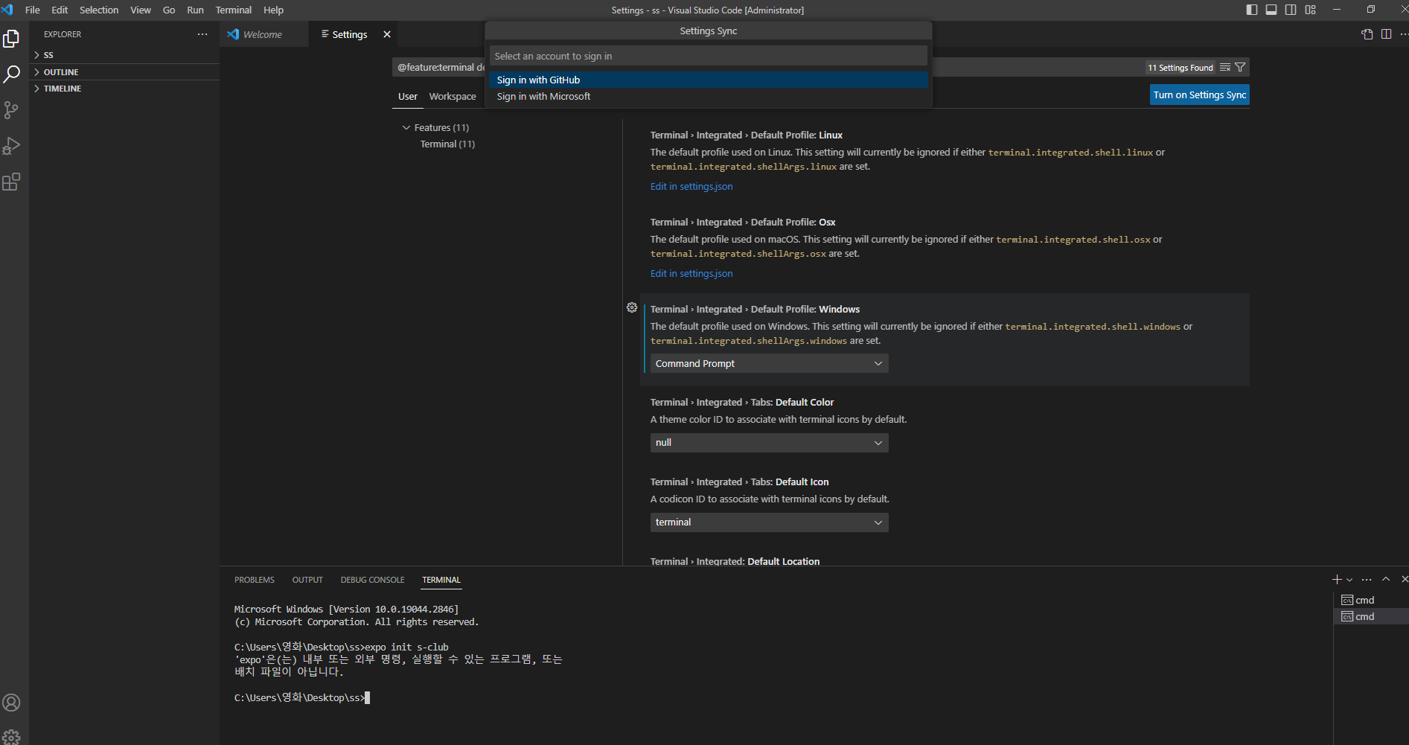Expand the SS folder section
The height and width of the screenshot is (745, 1409).
pos(124,55)
